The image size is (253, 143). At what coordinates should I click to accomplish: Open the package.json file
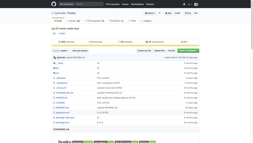[63, 122]
